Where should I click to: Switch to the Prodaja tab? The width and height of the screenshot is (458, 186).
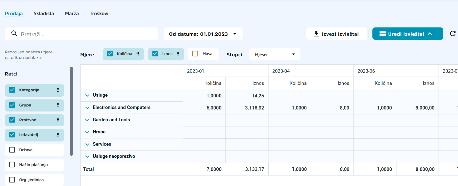coord(14,14)
